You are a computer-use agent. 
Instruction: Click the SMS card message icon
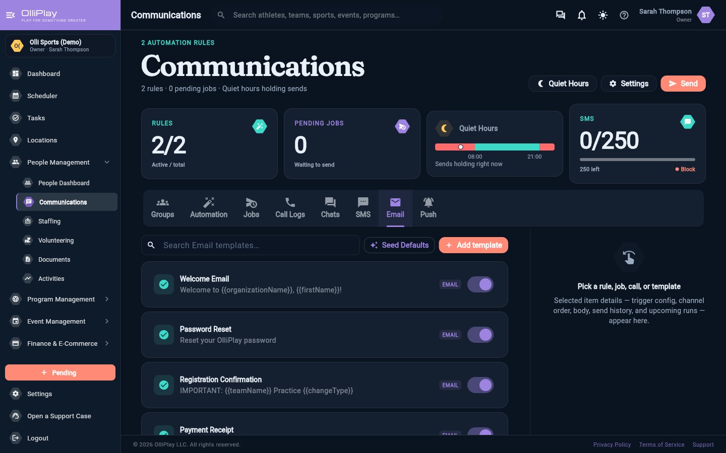[688, 122]
